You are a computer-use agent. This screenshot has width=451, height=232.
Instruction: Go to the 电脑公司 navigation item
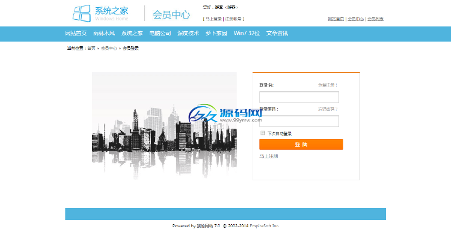[160, 33]
